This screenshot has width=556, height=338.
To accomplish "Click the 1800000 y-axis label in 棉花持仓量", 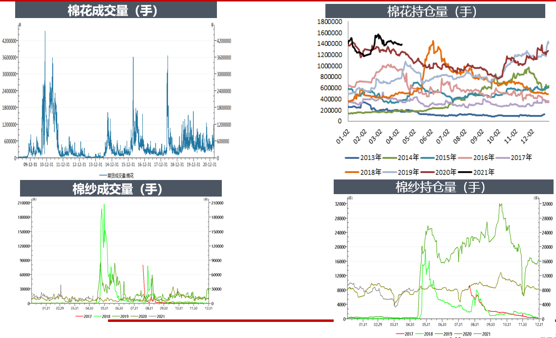I will click(x=330, y=22).
